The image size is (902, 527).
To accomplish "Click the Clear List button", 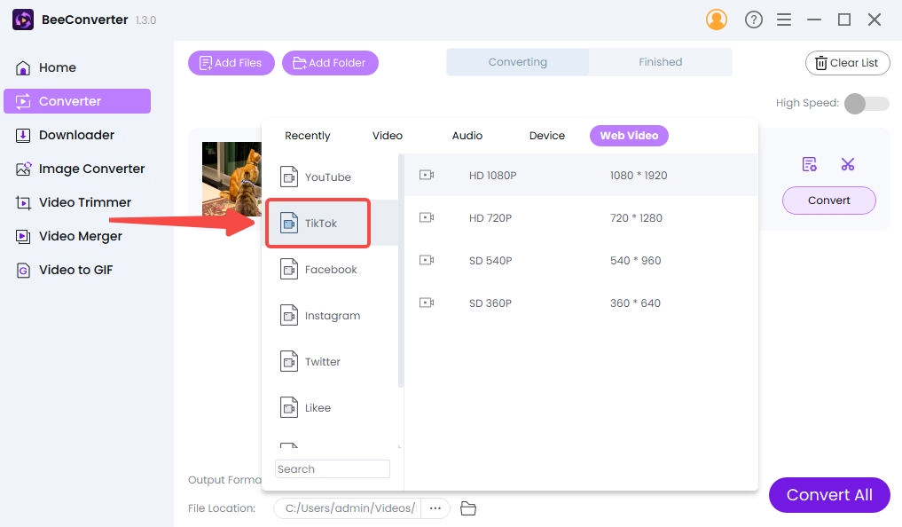I will point(847,63).
